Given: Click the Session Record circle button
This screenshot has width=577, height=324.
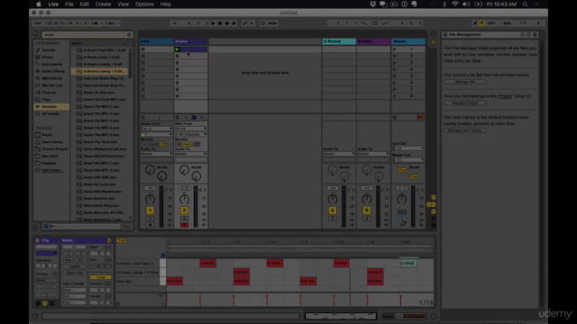Looking at the screenshot, I should coord(262,23).
